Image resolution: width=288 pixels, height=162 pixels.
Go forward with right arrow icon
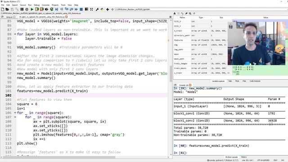point(112,9)
